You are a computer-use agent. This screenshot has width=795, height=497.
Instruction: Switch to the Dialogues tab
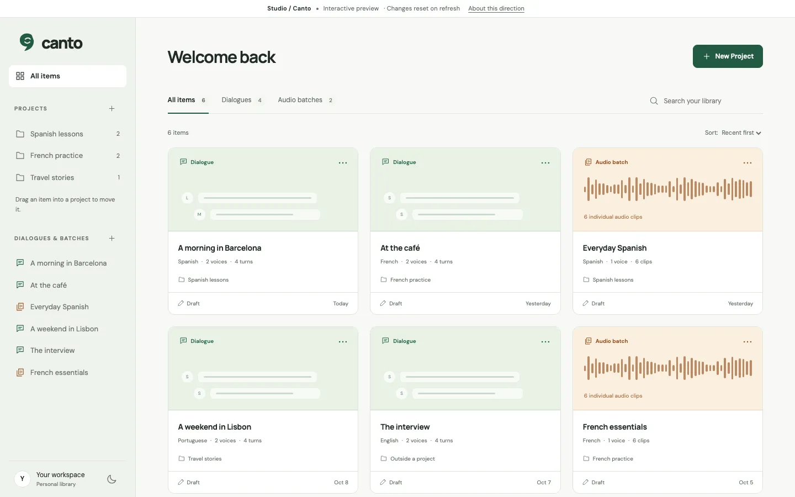[x=242, y=101]
